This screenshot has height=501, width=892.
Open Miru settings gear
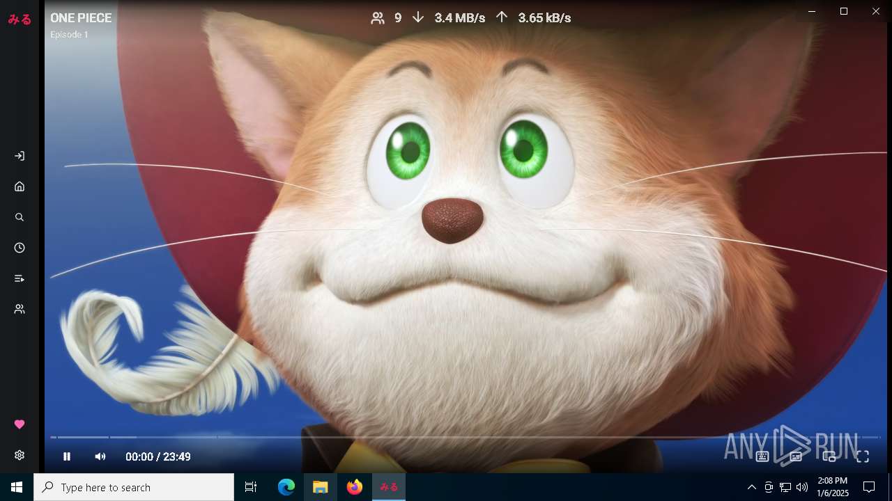(x=20, y=455)
